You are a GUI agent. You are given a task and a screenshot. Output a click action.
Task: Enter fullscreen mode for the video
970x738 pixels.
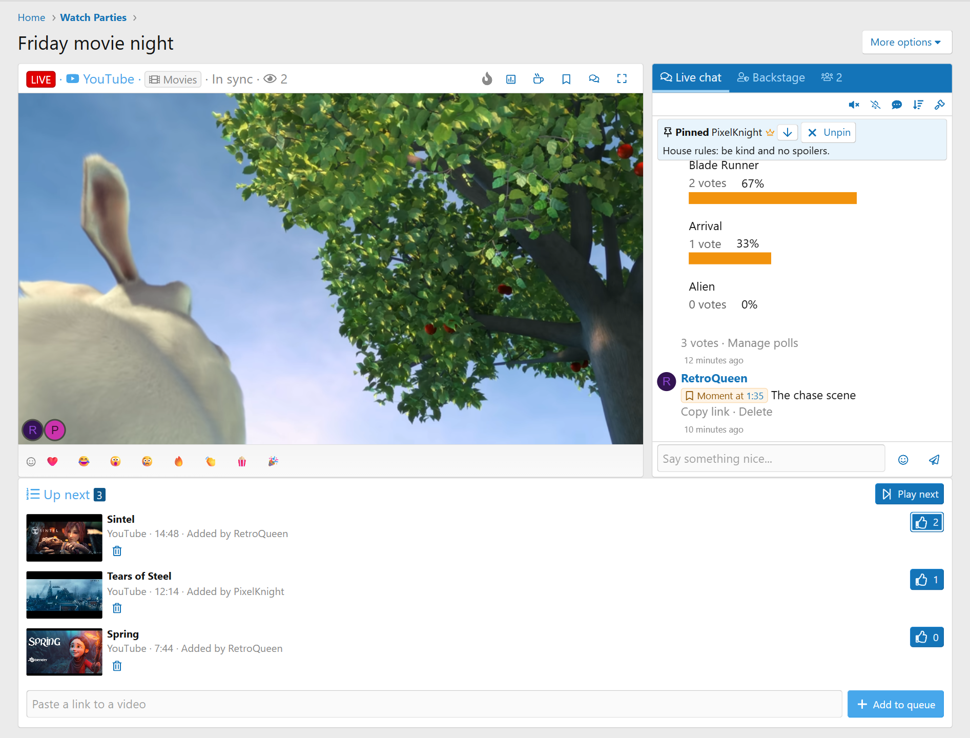622,79
